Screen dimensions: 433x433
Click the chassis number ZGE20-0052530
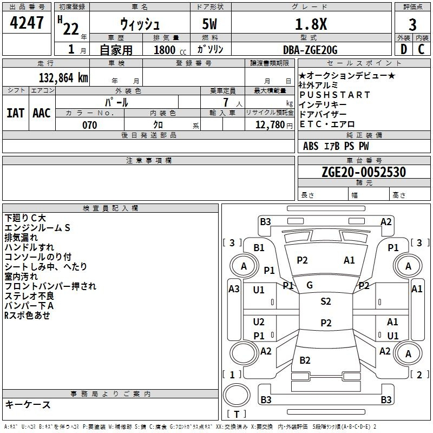tap(363, 172)
